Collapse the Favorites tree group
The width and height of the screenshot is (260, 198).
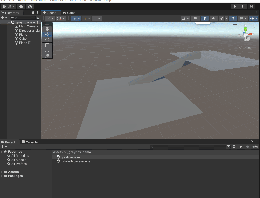point(2,152)
